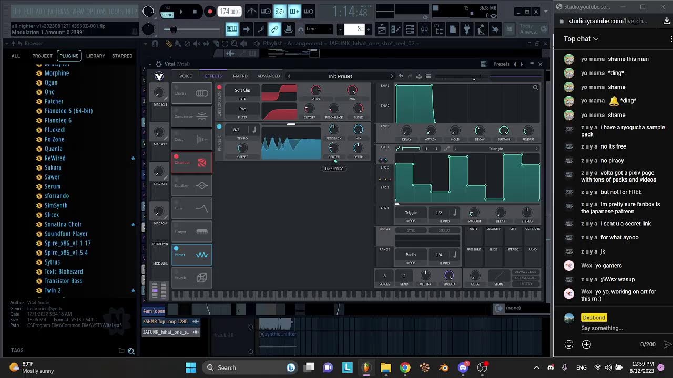Click the playlist zoom magnifier tool

tap(233, 44)
